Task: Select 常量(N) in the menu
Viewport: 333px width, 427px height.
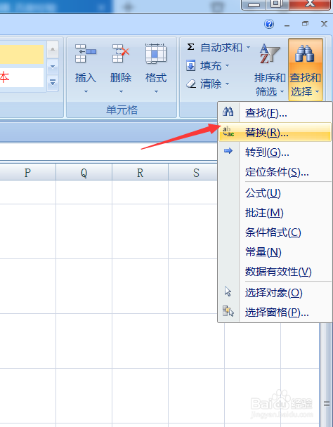Action: coord(275,252)
